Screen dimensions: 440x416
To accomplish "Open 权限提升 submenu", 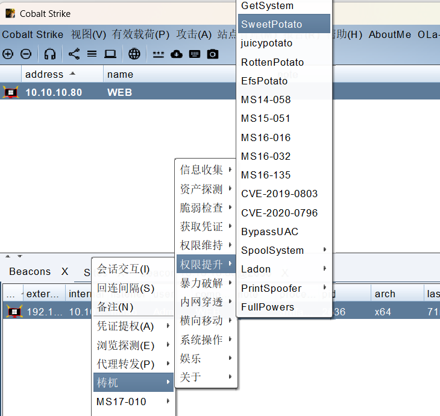I will click(x=206, y=264).
